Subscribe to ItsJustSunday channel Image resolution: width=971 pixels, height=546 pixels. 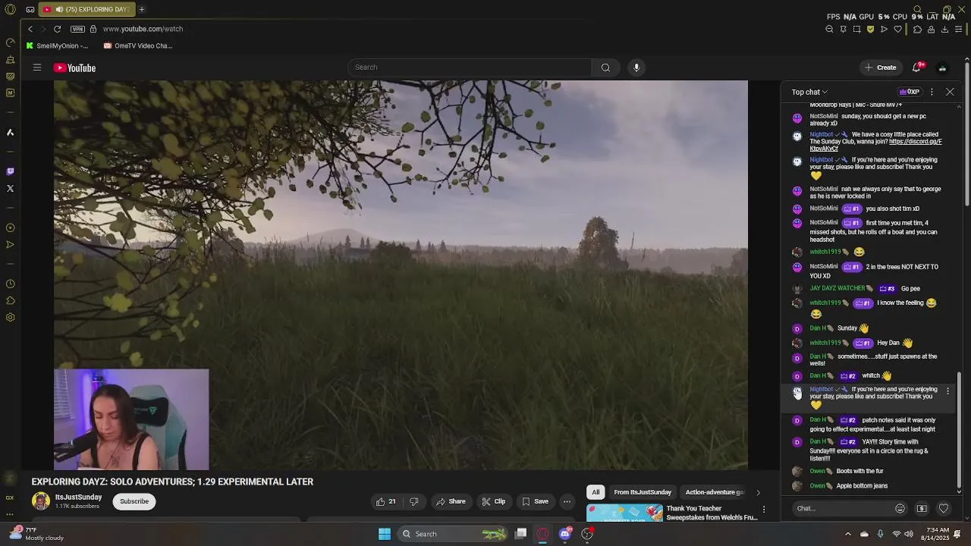pos(134,501)
